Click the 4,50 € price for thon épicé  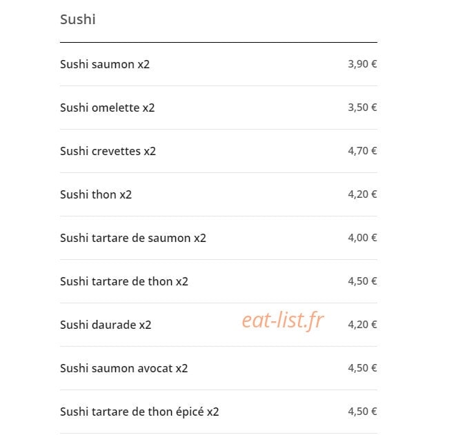tap(362, 411)
